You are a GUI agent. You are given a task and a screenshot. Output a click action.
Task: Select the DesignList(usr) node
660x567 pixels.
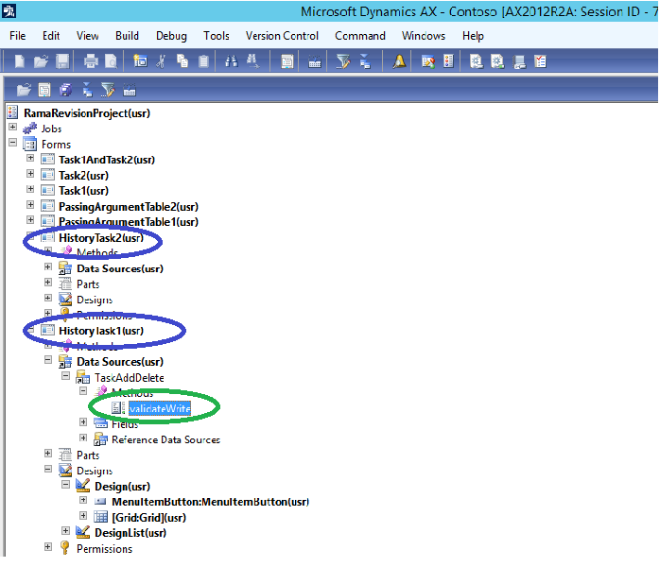130,533
